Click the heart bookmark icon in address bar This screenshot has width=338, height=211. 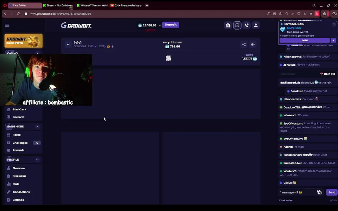point(299,13)
